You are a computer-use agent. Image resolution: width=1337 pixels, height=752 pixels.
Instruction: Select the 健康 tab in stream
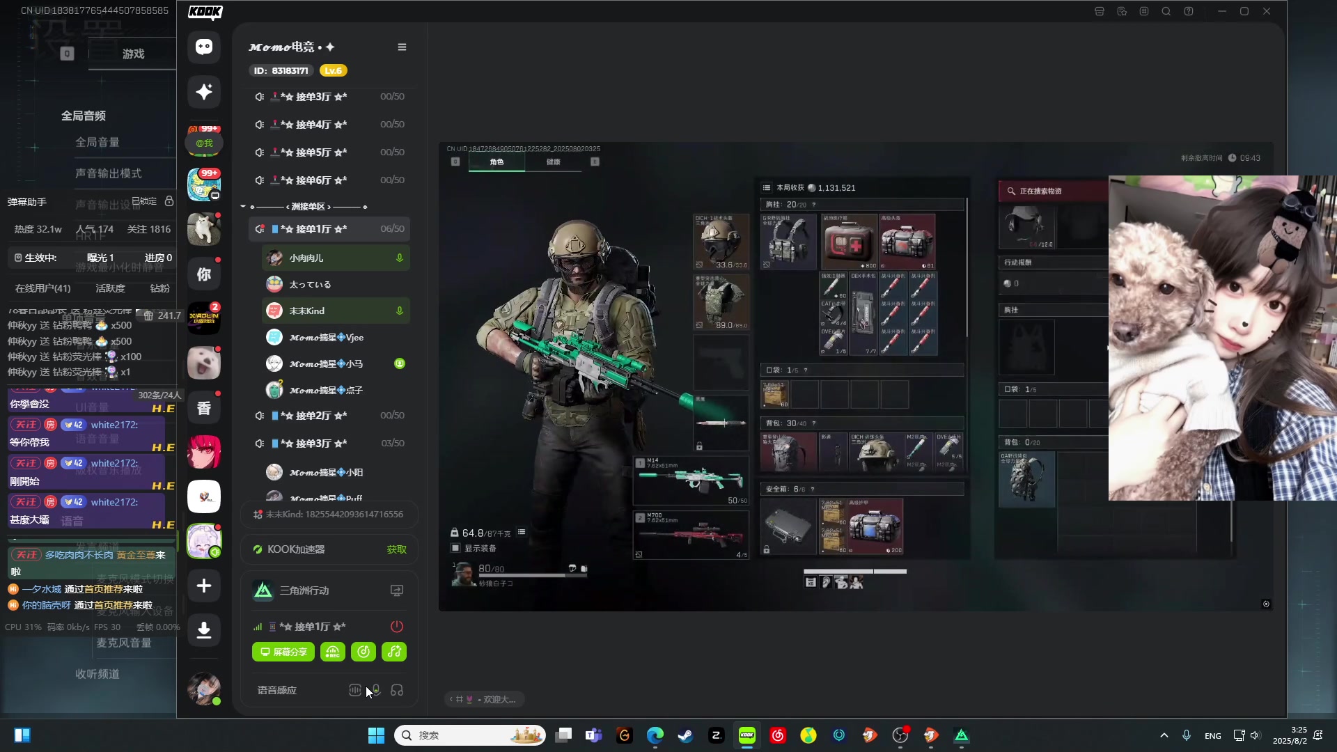(x=554, y=162)
